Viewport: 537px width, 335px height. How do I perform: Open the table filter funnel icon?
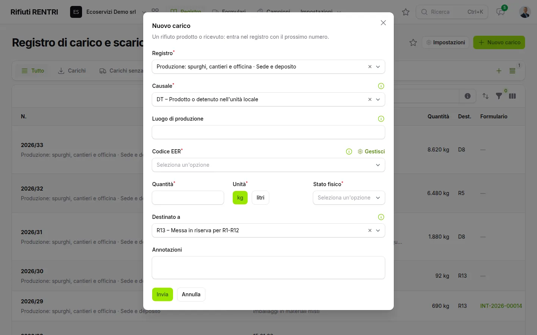(x=499, y=96)
